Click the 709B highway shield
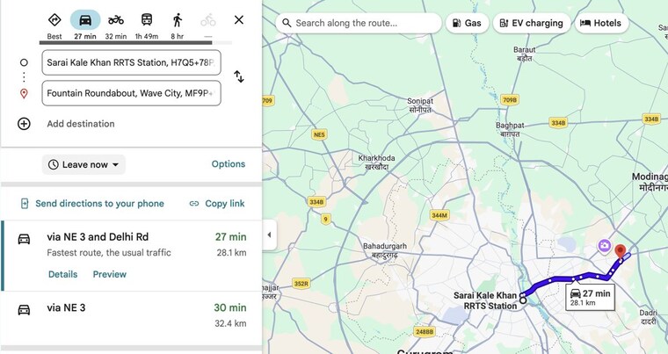This screenshot has width=668, height=354. click(x=510, y=100)
